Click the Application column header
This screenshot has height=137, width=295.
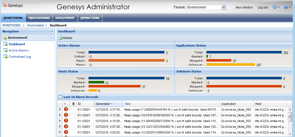coord(236,104)
